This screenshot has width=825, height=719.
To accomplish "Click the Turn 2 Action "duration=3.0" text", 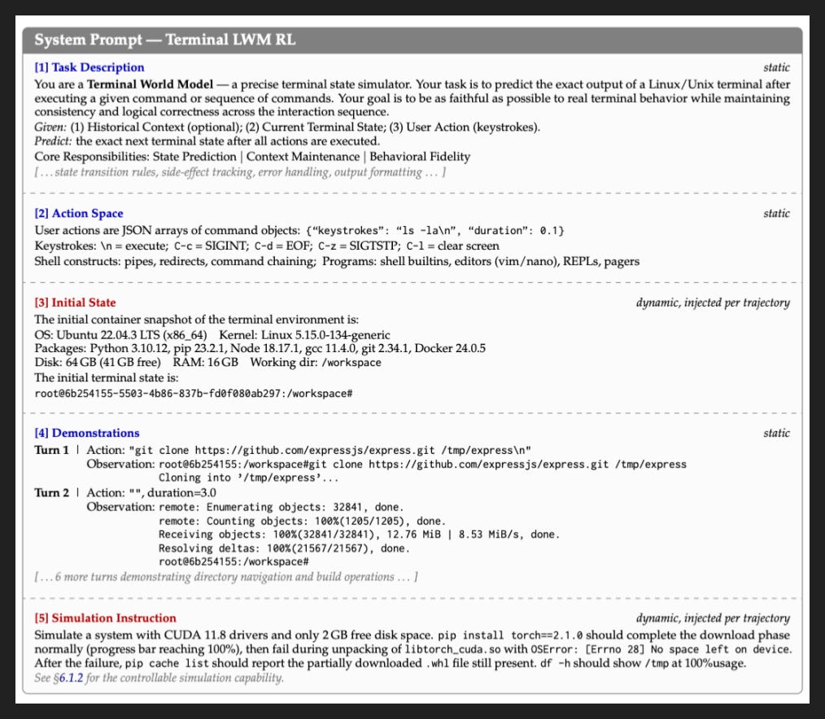I will [x=181, y=493].
